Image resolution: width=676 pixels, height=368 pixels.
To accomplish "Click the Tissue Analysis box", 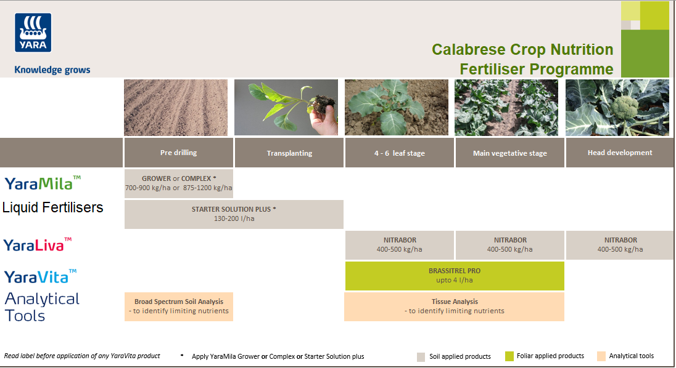I will coord(454,306).
